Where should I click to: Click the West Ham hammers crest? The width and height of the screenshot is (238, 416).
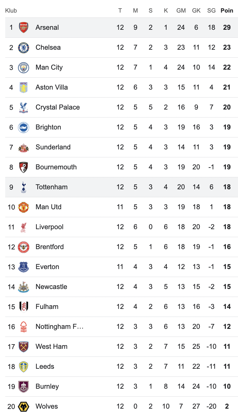[x=24, y=347]
